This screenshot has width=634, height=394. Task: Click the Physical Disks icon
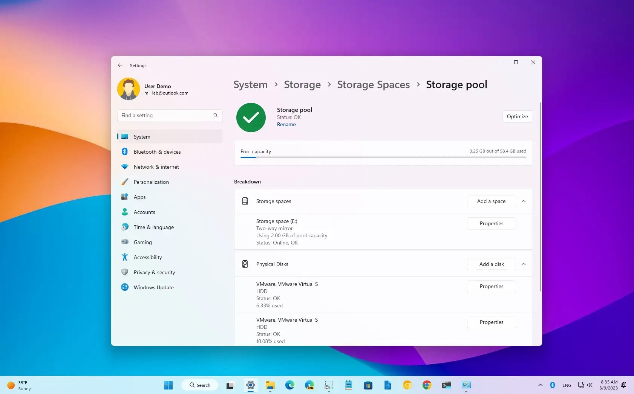click(x=245, y=264)
